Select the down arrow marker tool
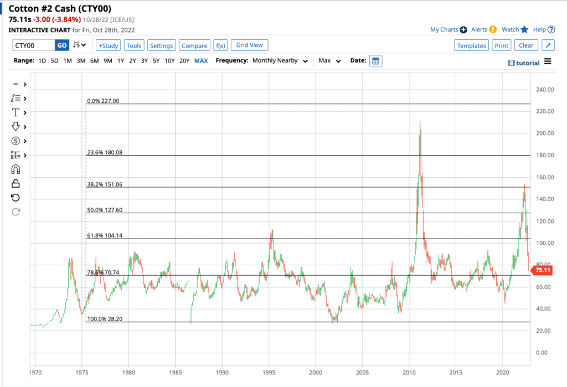 15,127
